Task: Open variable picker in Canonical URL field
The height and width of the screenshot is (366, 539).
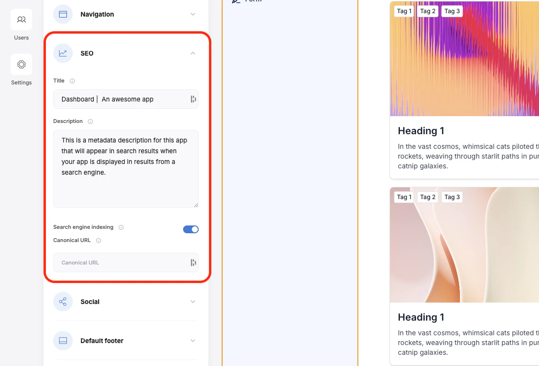Action: (x=193, y=263)
